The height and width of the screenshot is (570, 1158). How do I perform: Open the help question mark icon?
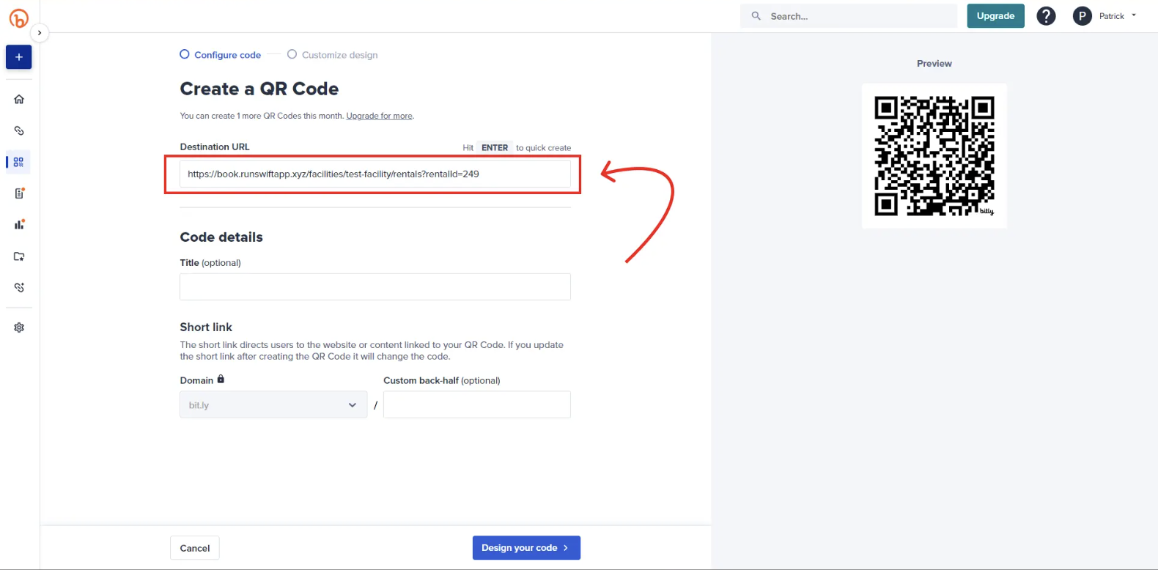(1046, 16)
